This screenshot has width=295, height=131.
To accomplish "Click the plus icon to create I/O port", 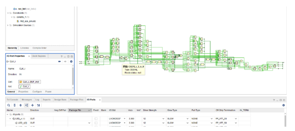I will coord(32,105).
